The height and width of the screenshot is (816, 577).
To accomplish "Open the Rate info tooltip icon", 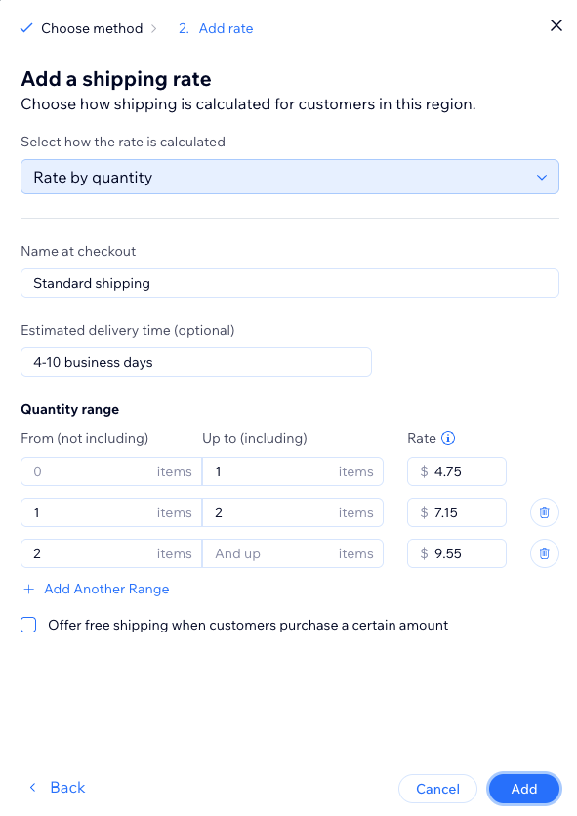I will coord(448,438).
